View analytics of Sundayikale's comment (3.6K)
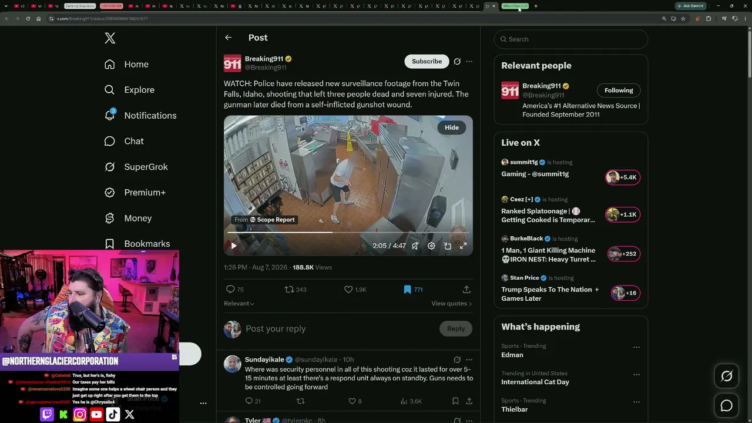The image size is (752, 423). pyautogui.click(x=411, y=401)
